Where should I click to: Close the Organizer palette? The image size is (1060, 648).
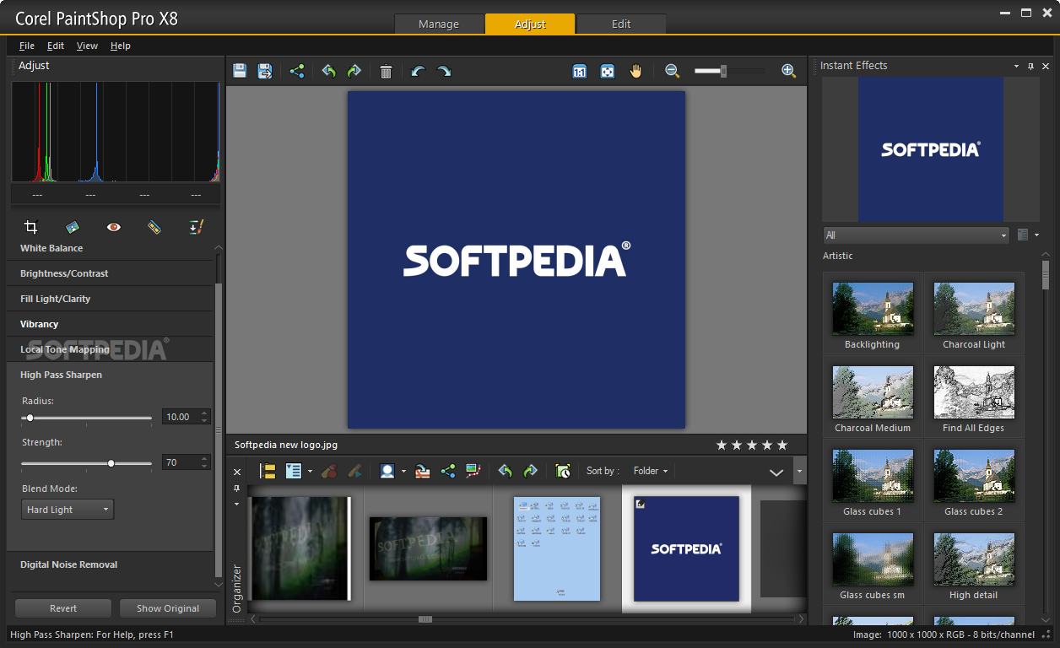pos(237,472)
